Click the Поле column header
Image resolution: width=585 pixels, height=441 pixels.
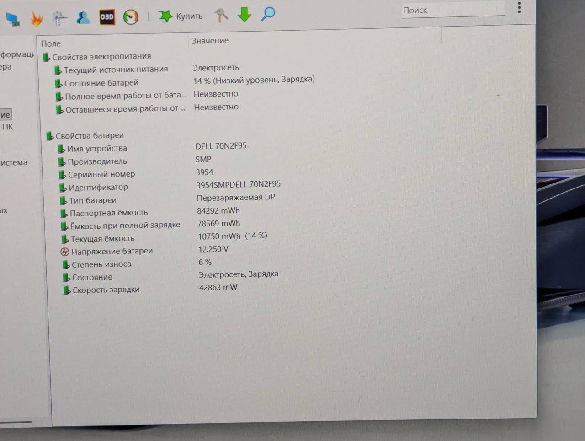pos(51,43)
